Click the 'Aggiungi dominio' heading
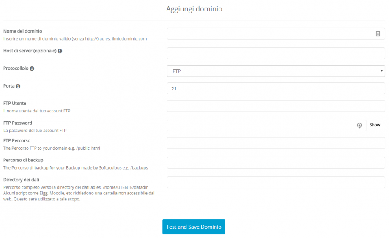The height and width of the screenshot is (238, 389). point(194,9)
